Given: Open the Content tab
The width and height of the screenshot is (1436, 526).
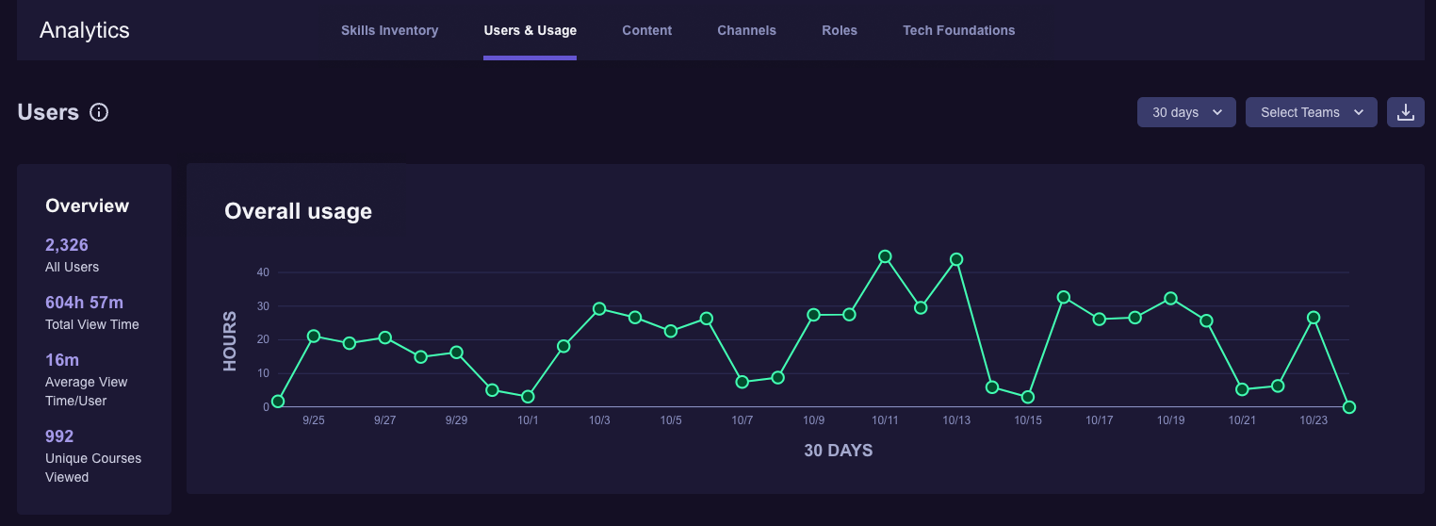Looking at the screenshot, I should pyautogui.click(x=647, y=30).
